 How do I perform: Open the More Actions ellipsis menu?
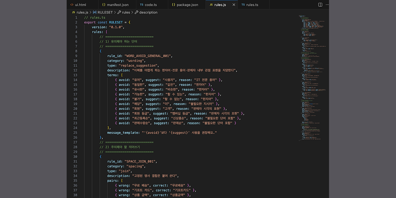(327, 5)
